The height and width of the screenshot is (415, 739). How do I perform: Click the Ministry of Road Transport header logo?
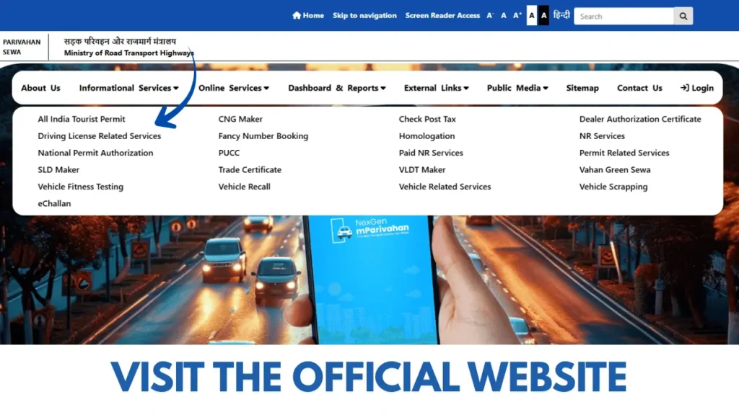pos(128,48)
